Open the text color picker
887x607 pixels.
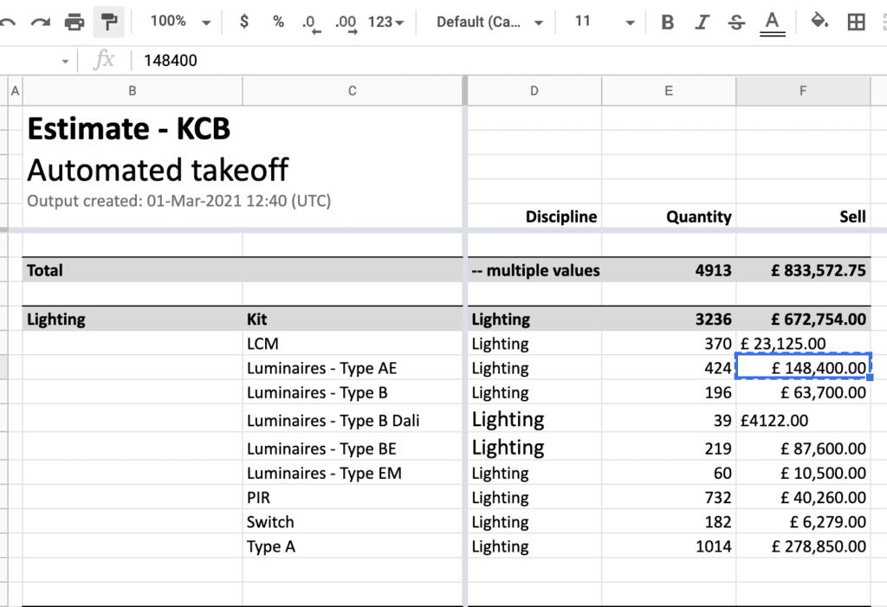point(772,23)
